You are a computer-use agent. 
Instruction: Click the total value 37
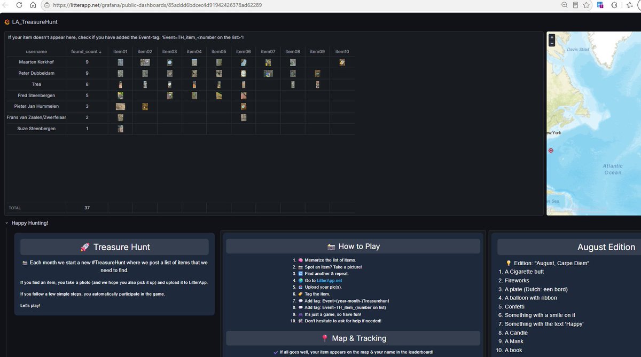point(87,208)
